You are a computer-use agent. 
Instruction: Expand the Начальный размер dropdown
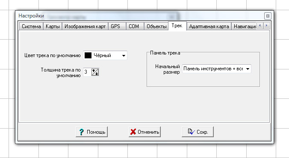pos(248,69)
